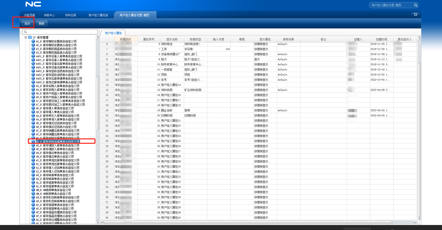Select tree item 40_H 库存期初余额表头自定义项

[x=56, y=45]
